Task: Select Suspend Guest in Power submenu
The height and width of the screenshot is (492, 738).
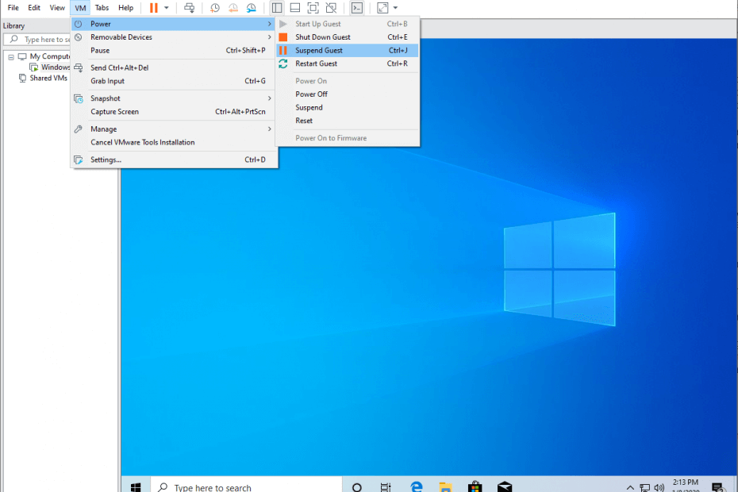Action: click(348, 50)
